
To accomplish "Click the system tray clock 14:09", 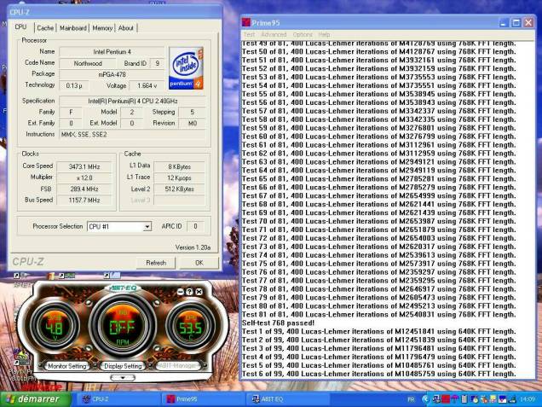I will 528,399.
